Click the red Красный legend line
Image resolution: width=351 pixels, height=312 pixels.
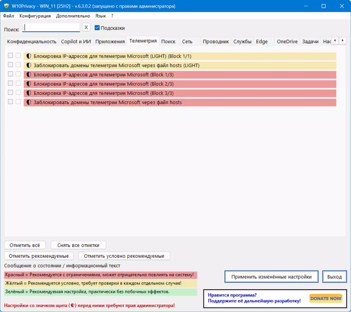tap(100, 275)
